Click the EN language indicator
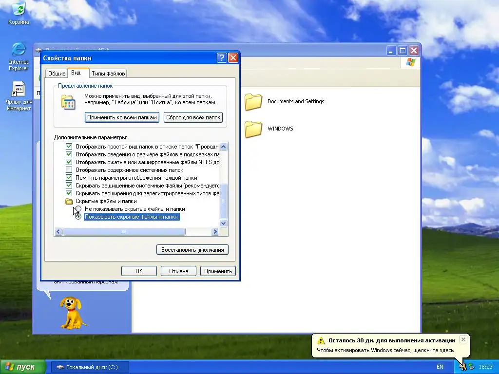499x374 pixels. coord(440,367)
